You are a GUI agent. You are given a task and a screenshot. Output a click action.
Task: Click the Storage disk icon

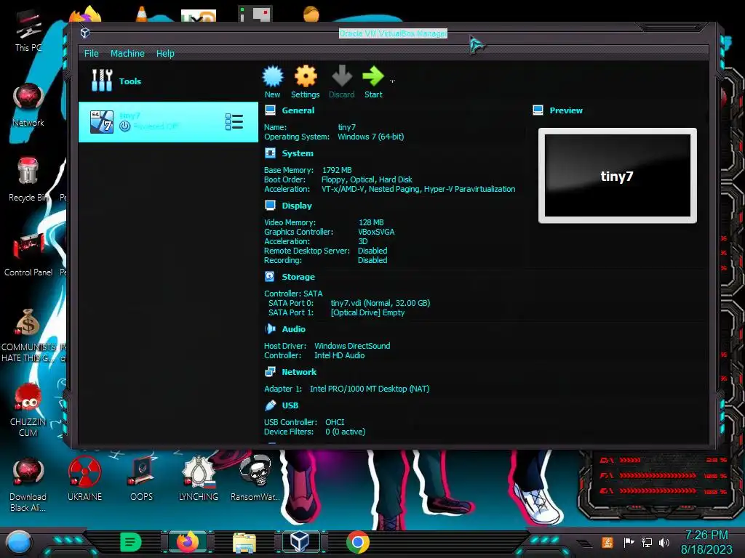coord(270,276)
